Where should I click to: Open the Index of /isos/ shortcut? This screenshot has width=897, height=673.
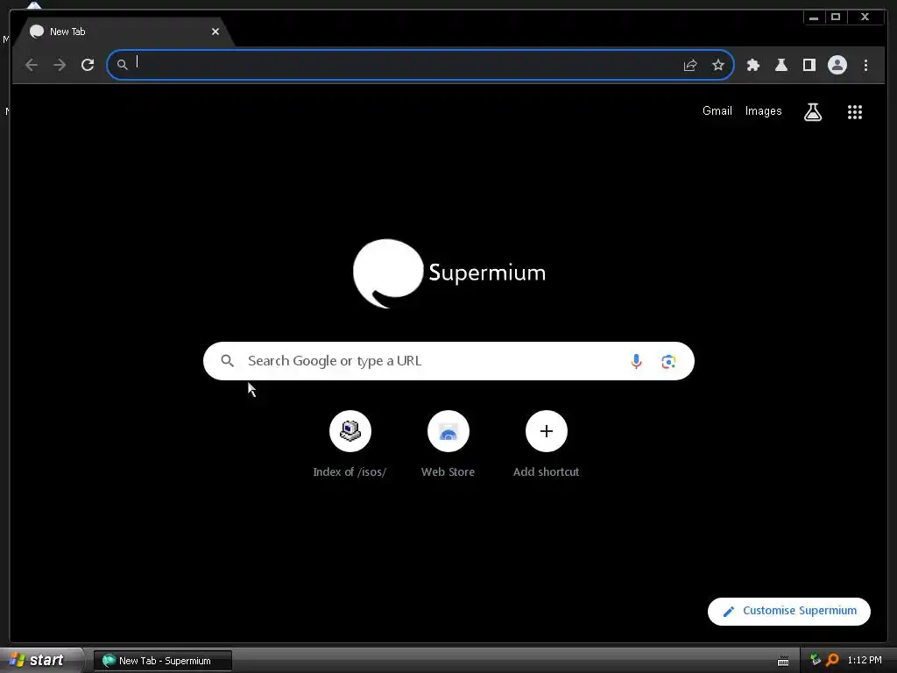(350, 444)
